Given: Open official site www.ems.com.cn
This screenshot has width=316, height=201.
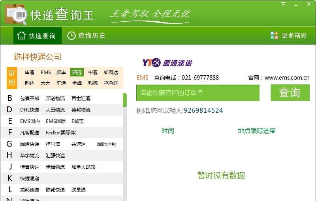Looking at the screenshot, I should 287,78.
